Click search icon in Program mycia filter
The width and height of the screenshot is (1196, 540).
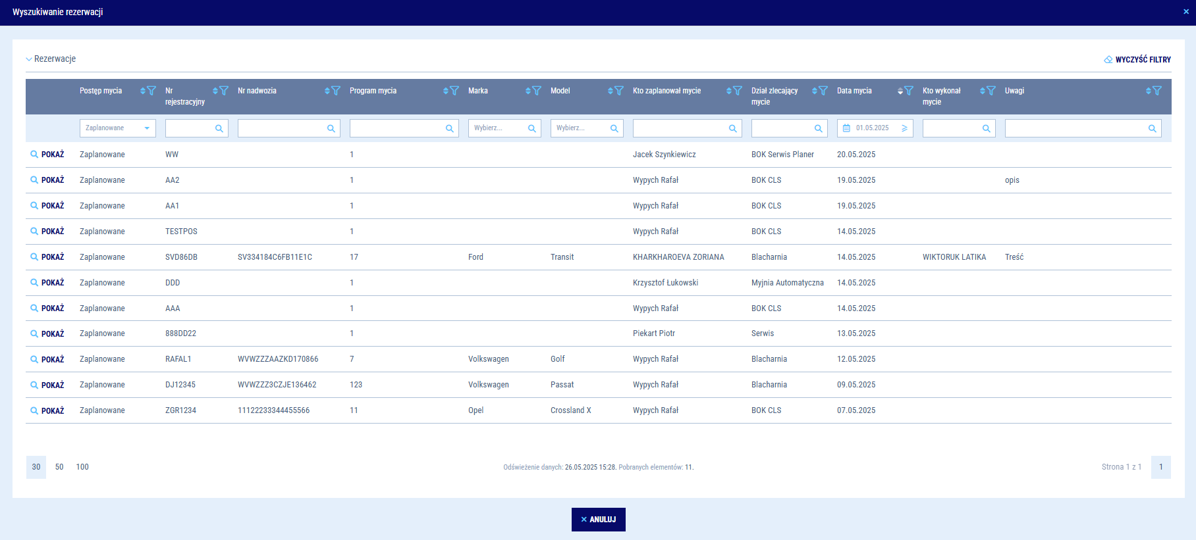click(x=449, y=129)
